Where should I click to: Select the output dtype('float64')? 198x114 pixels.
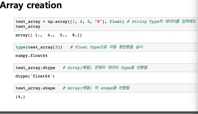[35, 76]
